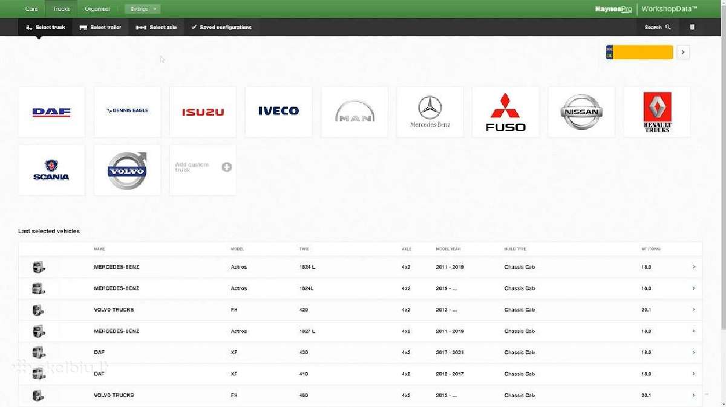The width and height of the screenshot is (726, 407).
Task: Switch to Select axle step
Action: [156, 27]
